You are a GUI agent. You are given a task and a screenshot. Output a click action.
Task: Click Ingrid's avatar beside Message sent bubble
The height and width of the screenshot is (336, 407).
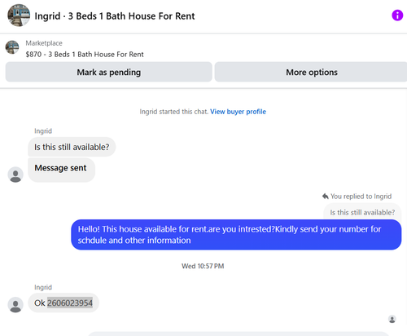pos(15,175)
